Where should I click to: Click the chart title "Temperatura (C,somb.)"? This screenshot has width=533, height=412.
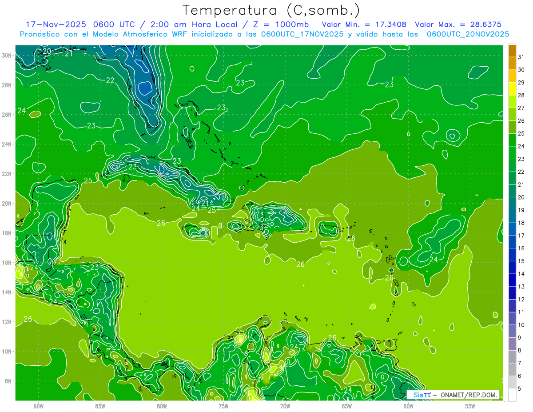(271, 10)
